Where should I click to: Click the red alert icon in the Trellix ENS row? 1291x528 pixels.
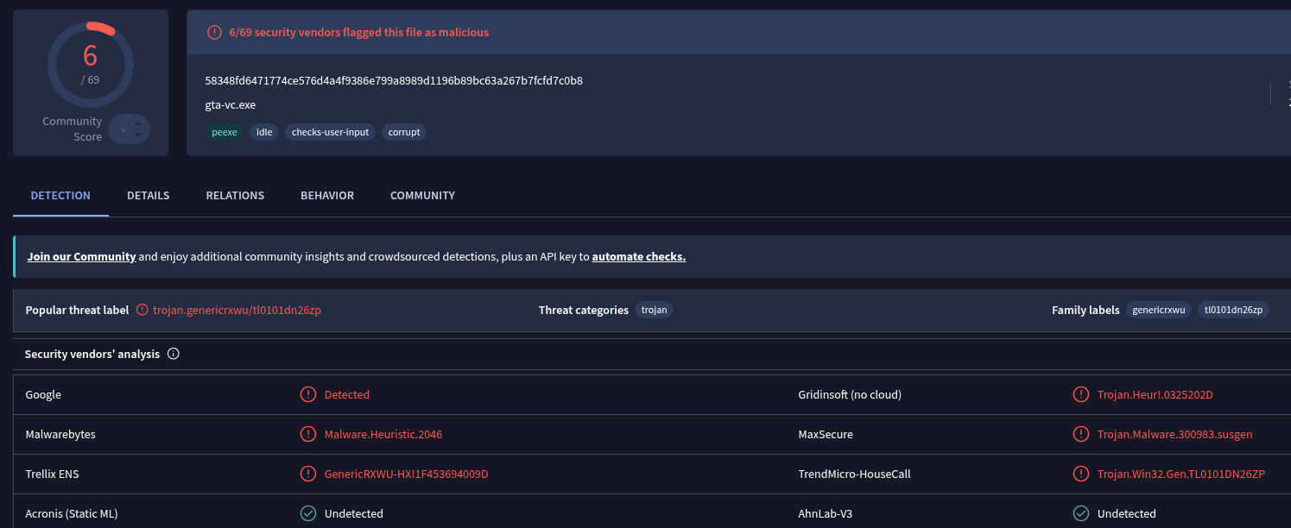[308, 474]
